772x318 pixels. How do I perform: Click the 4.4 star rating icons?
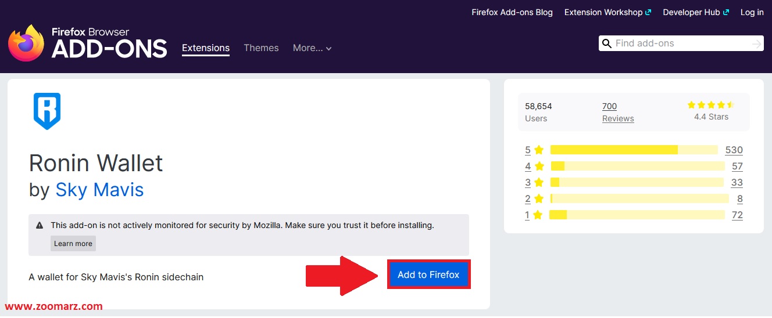[711, 105]
